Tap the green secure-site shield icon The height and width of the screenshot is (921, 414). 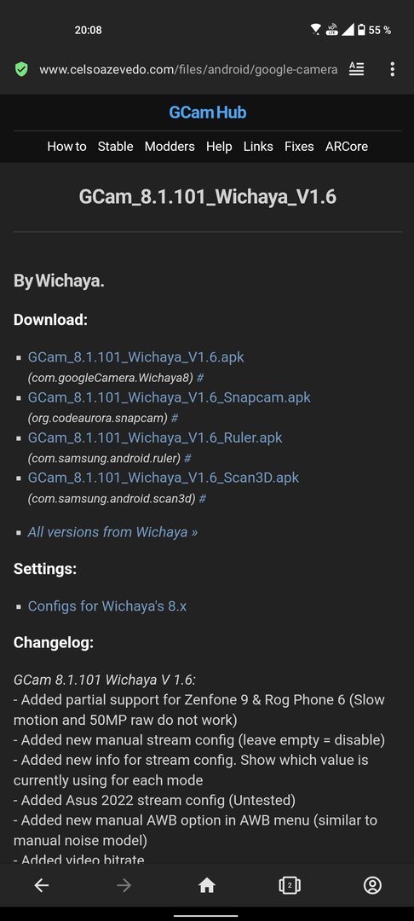coord(21,69)
